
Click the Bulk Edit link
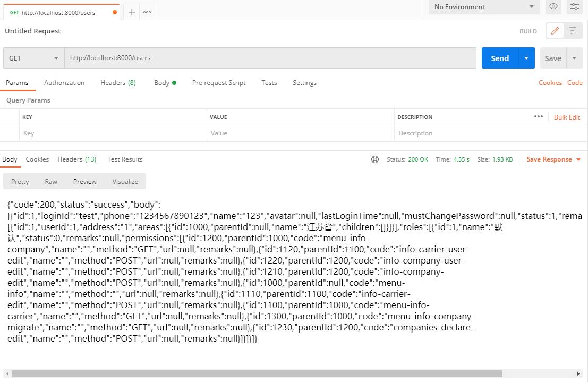tap(567, 117)
